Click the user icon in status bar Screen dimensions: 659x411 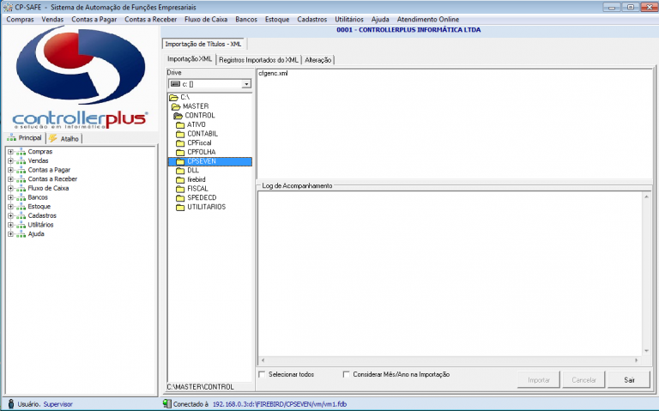click(11, 404)
